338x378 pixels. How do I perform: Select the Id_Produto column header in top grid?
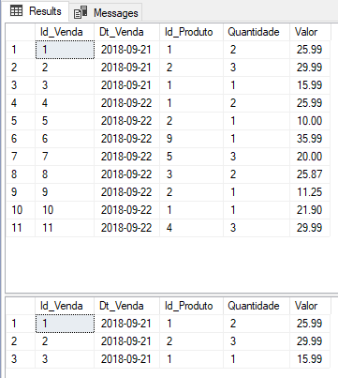pyautogui.click(x=191, y=32)
